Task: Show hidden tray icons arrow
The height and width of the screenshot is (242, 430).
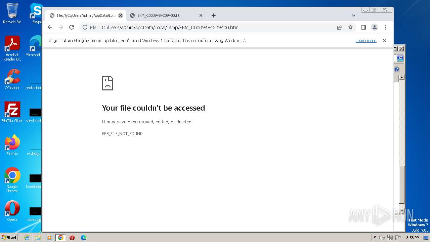Action: 375,238
